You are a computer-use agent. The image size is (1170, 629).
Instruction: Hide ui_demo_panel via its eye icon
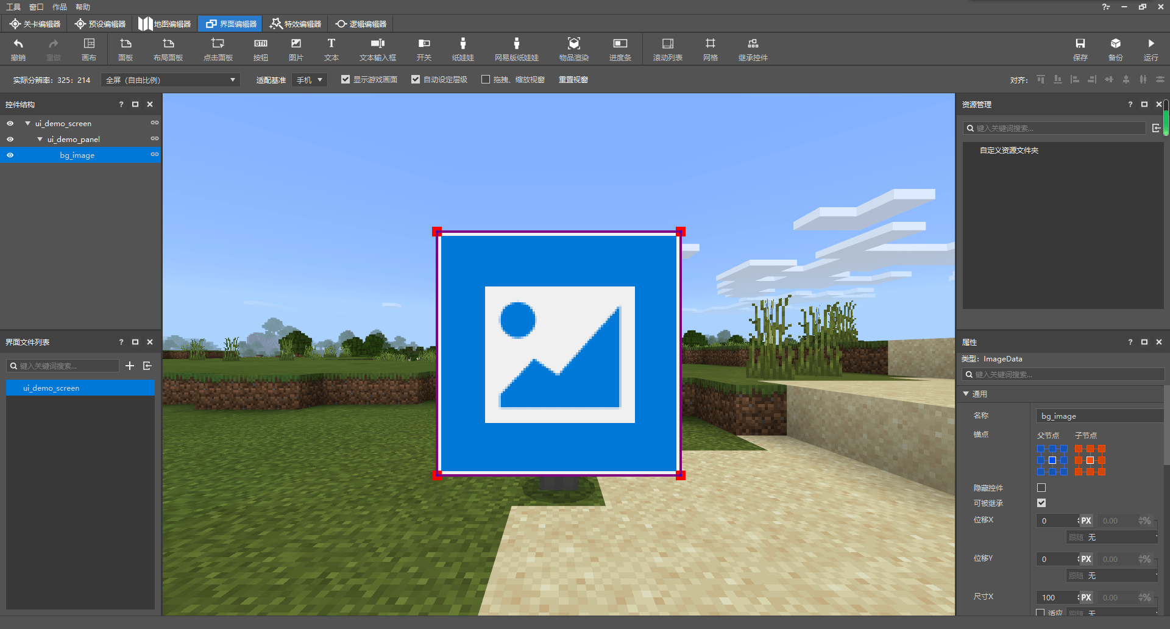point(10,139)
